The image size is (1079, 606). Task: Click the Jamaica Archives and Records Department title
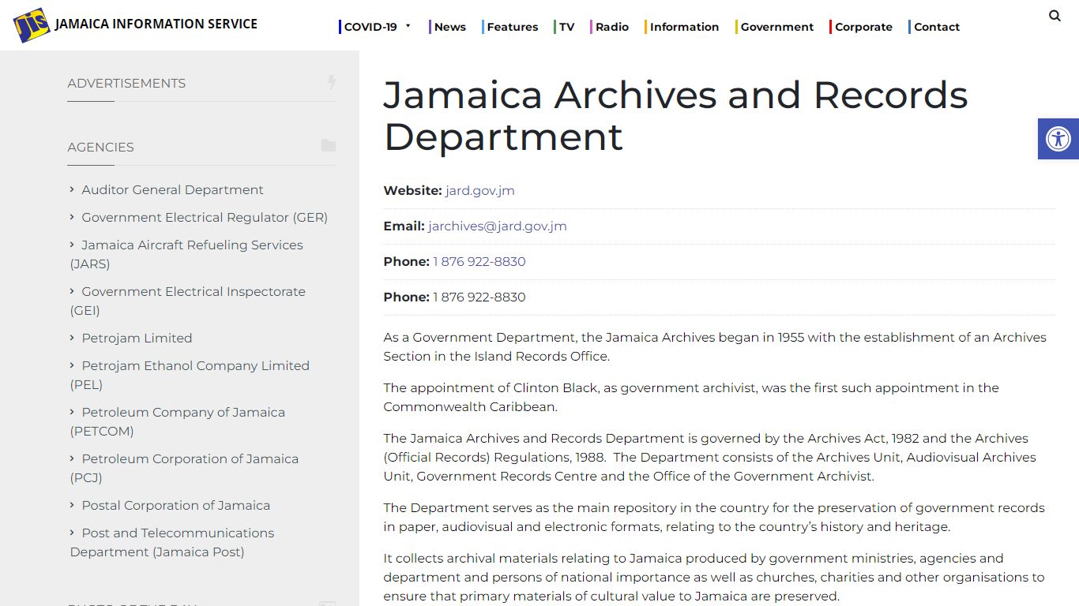click(x=675, y=116)
